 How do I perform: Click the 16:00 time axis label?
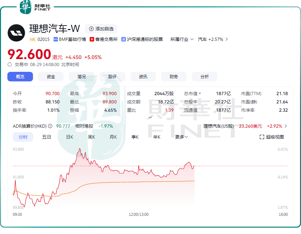click(283, 215)
